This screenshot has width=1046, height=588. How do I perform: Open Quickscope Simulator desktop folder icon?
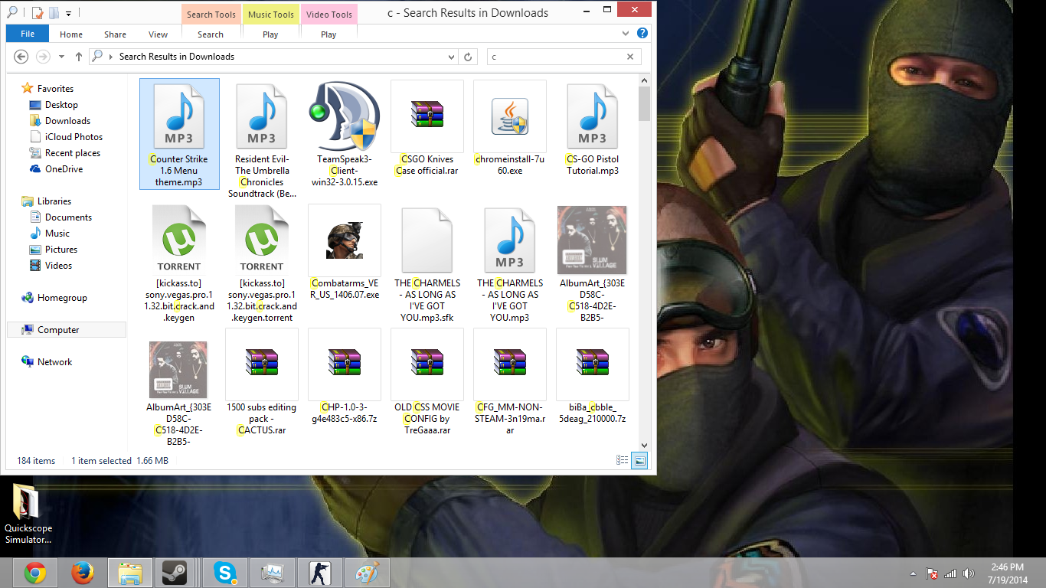tap(28, 513)
